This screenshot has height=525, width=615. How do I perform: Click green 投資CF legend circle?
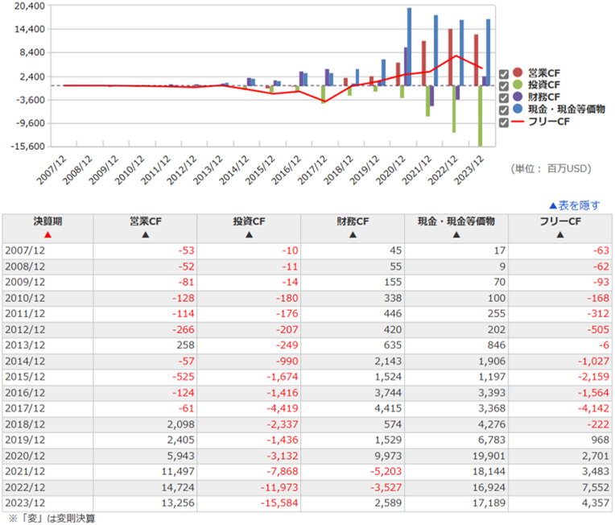[x=518, y=85]
